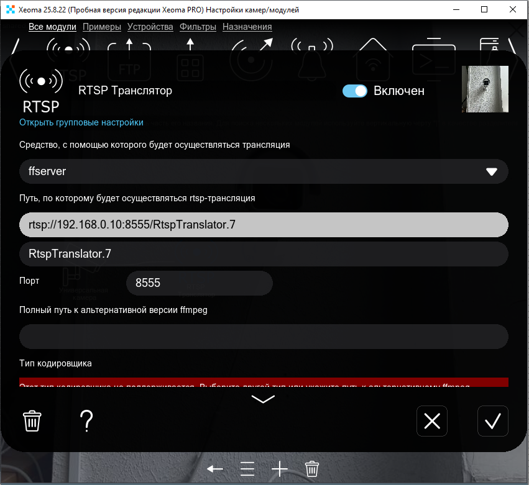
Task: Click the Порт field showing 8555
Action: coord(199,283)
